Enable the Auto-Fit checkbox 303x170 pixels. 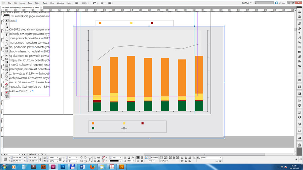[x=161, y=161]
